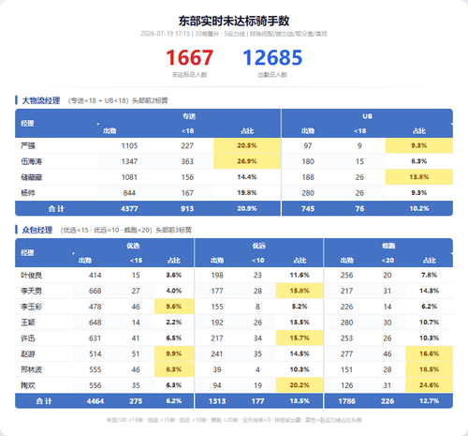Click the UB total 745
Image resolution: width=468 pixels, height=436 pixels.
tap(308, 209)
